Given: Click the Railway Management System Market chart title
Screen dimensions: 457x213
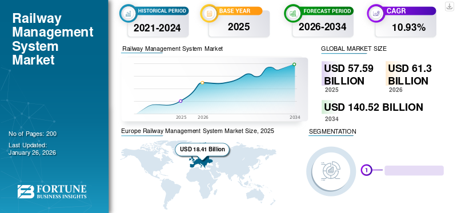Looking at the screenshot, I should tap(173, 49).
